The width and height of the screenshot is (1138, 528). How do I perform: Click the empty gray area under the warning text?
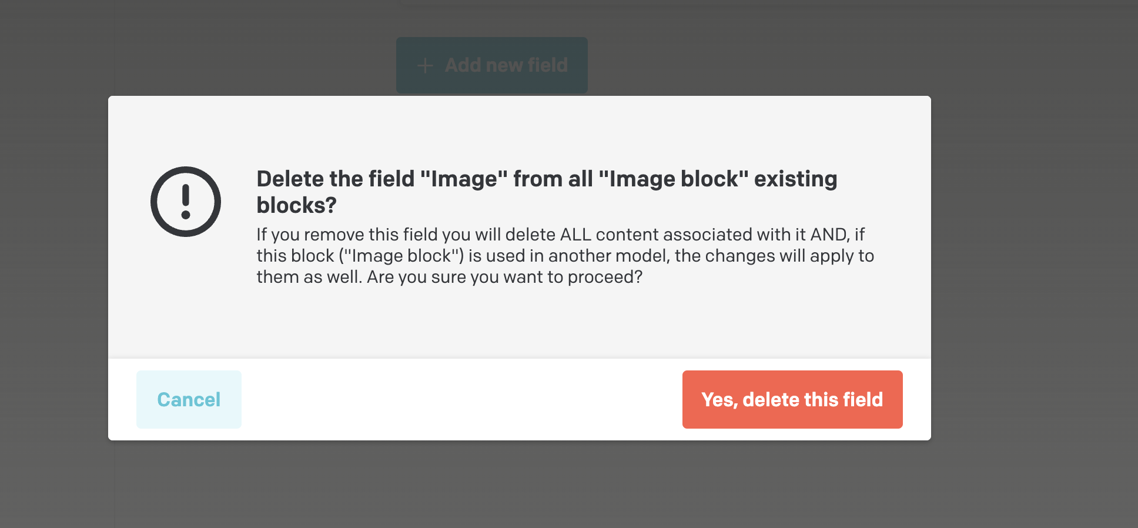pyautogui.click(x=520, y=322)
